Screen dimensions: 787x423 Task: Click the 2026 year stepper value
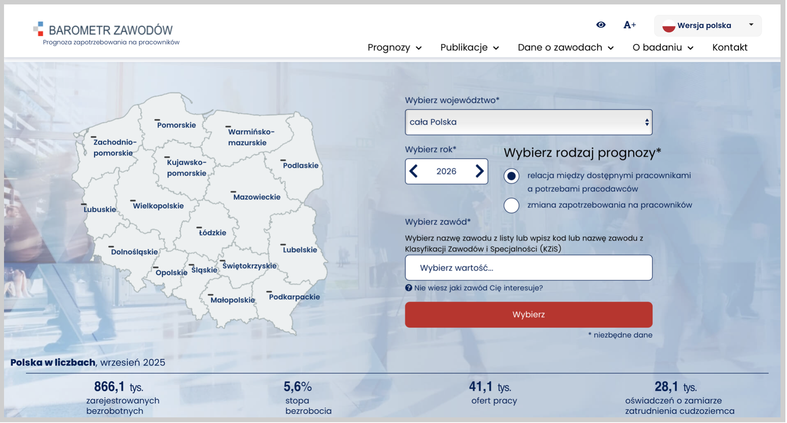click(x=446, y=171)
